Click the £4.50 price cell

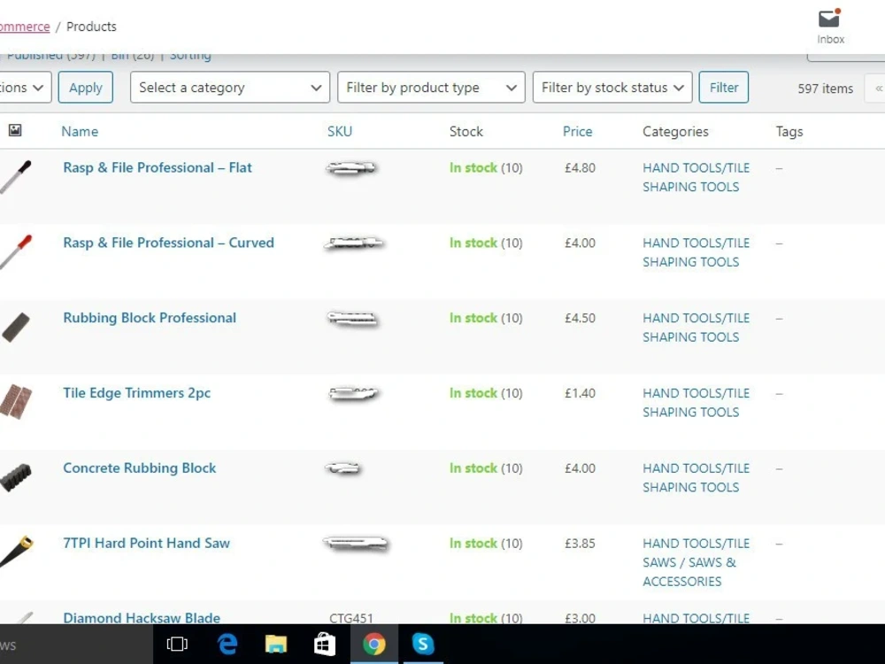click(581, 319)
